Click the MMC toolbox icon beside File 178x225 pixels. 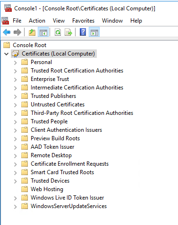(x=5, y=21)
